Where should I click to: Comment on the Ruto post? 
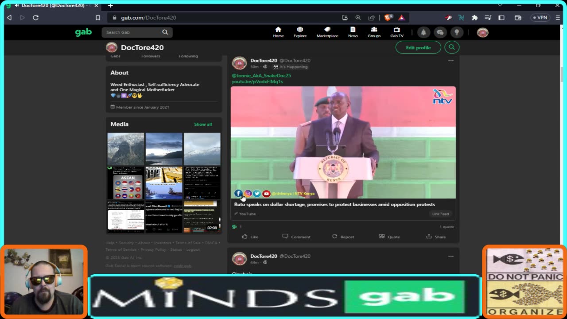[296, 237]
